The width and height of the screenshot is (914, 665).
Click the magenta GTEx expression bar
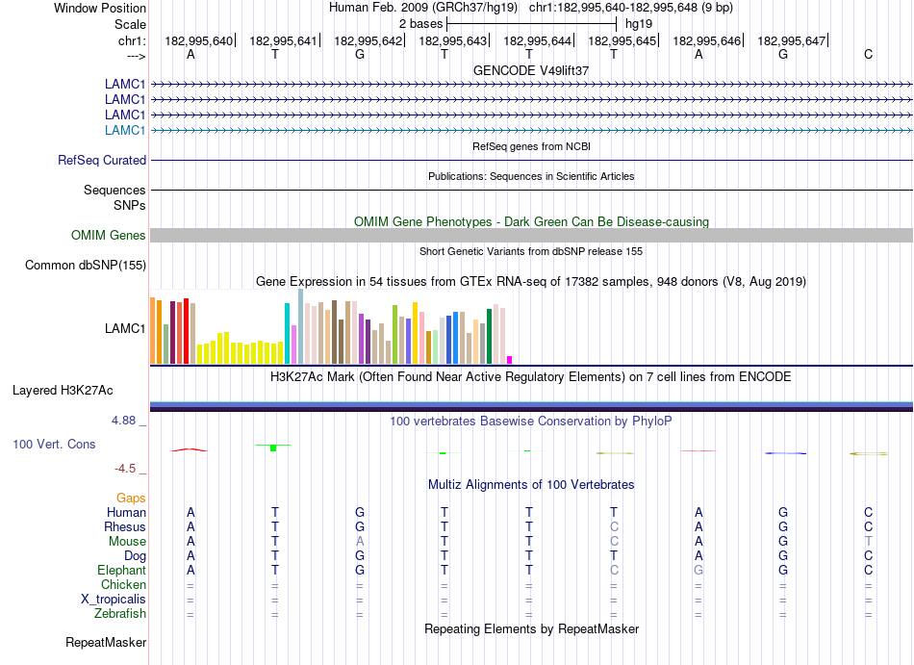[x=510, y=360]
